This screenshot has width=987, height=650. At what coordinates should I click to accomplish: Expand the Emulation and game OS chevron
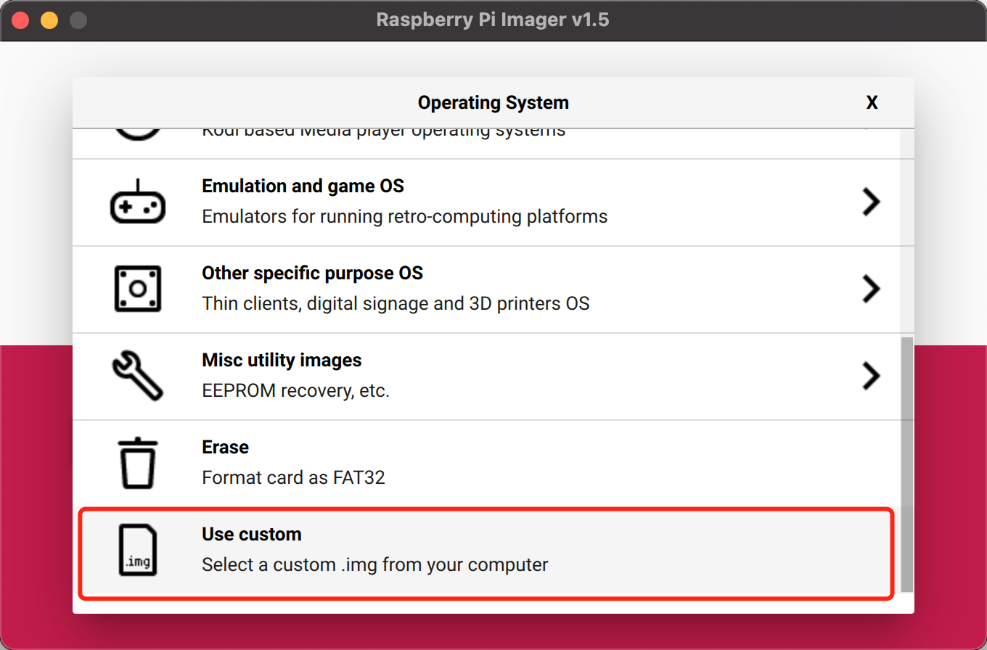pyautogui.click(x=870, y=202)
